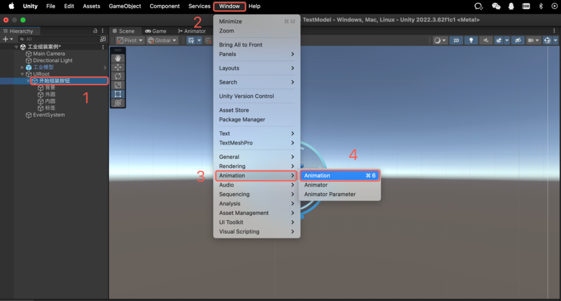Select the Transform tool
561x301 pixels.
(x=118, y=103)
